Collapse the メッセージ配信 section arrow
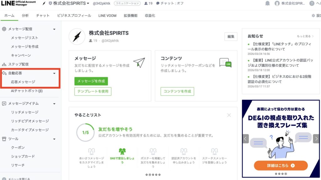This screenshot has width=321, height=180. coord(54,29)
